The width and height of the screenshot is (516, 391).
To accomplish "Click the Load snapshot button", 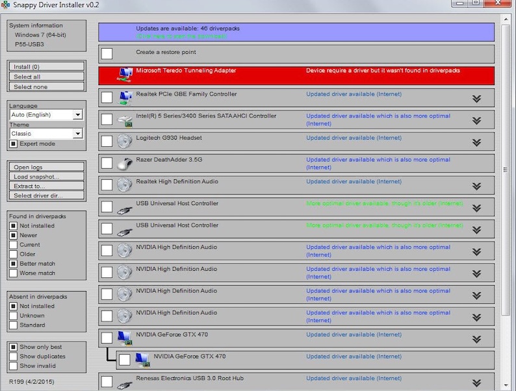I will (47, 177).
